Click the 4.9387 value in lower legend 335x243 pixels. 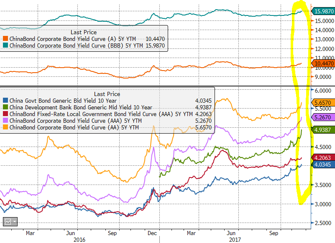coord(203,107)
